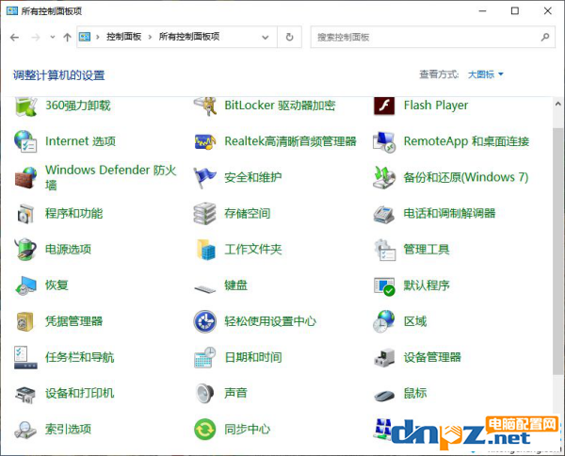The image size is (565, 456).
Task: Click the 同步中心 text link
Action: coord(247,429)
